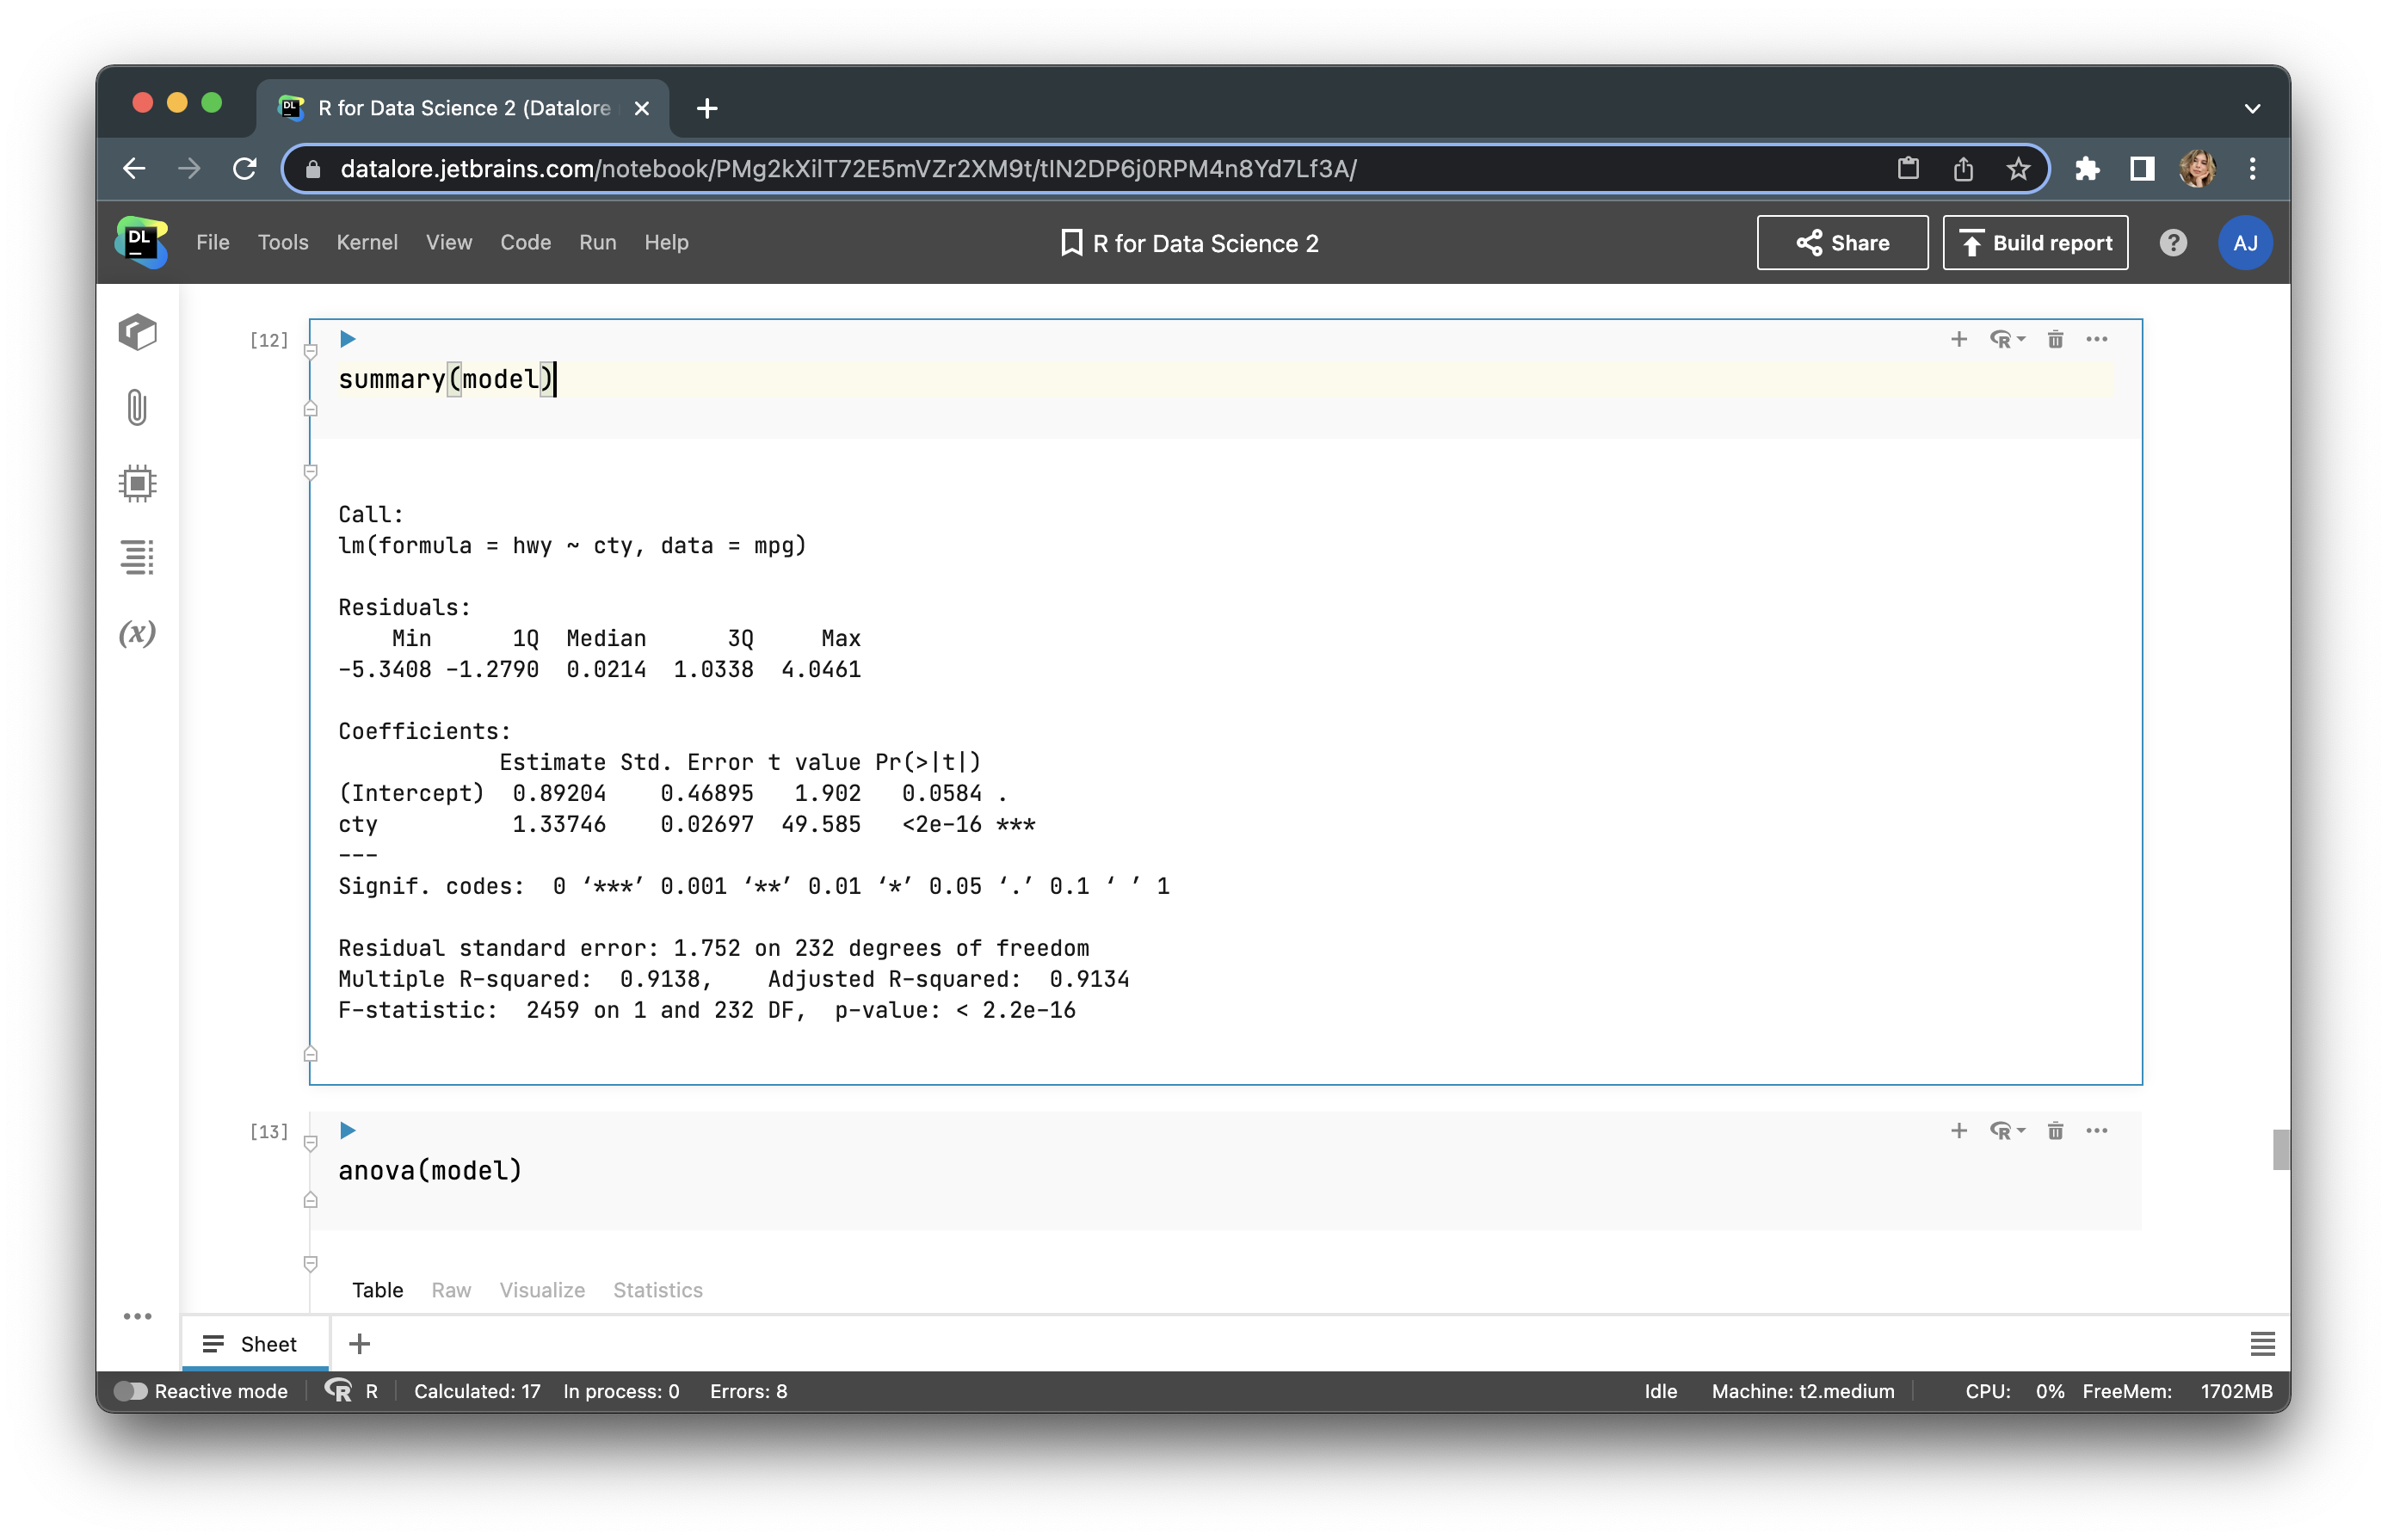This screenshot has height=1540, width=2387.
Task: Open the File menu
Action: (x=213, y=242)
